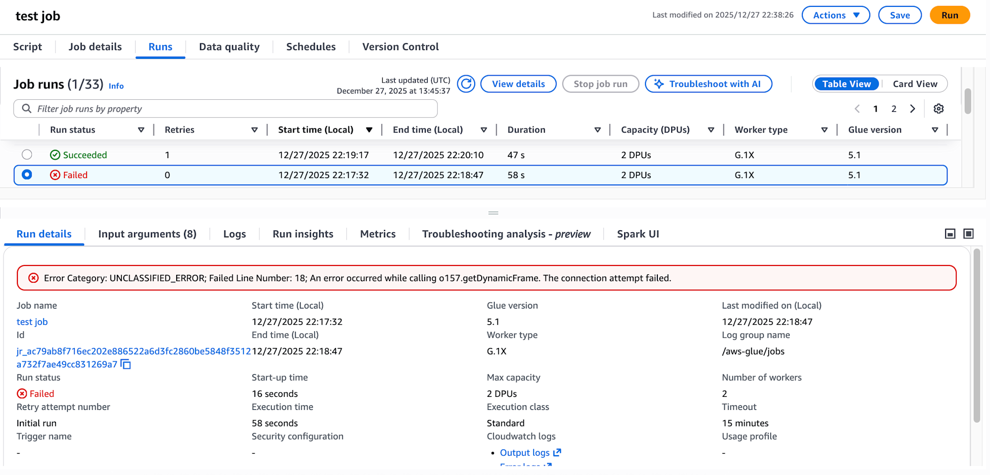
Task: Switch to Card View
Action: (914, 84)
